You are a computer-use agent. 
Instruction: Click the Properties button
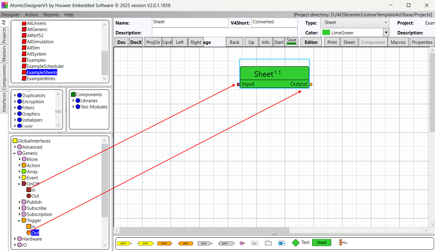[422, 42]
